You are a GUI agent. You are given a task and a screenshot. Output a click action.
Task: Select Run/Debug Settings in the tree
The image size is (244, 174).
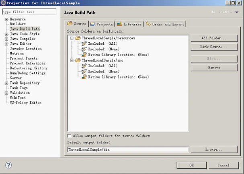tap(28, 73)
